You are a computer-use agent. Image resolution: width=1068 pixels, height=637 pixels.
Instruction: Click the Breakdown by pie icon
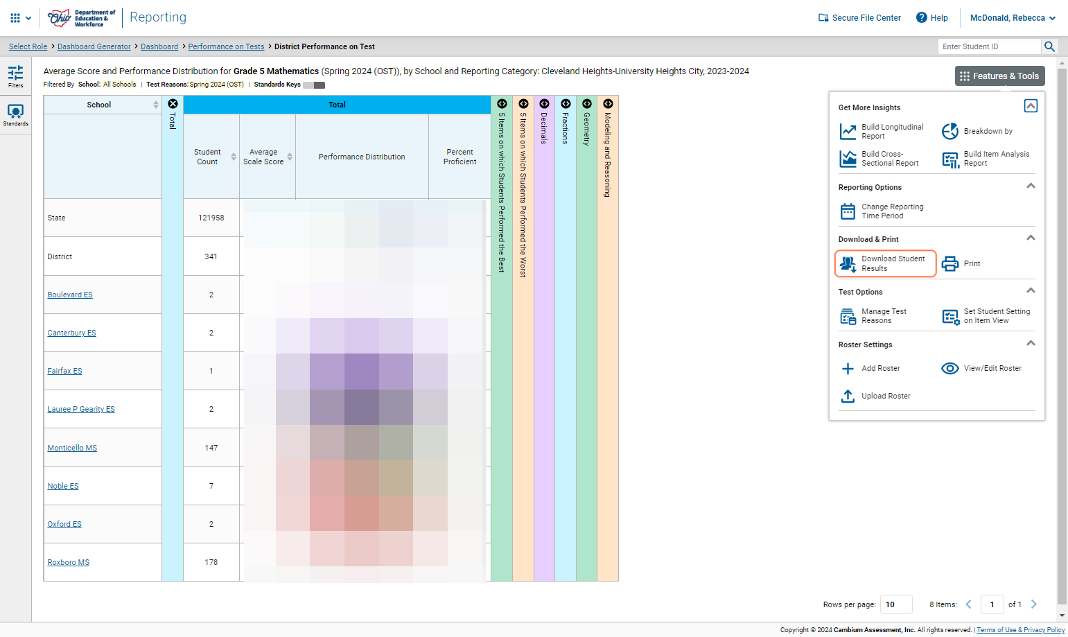[950, 131]
